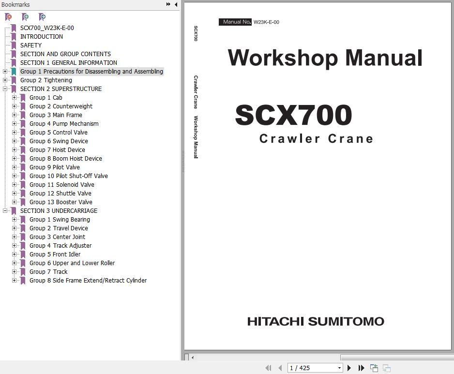
Task: Click the Workshop Manual heading on the page
Action: pos(325,58)
